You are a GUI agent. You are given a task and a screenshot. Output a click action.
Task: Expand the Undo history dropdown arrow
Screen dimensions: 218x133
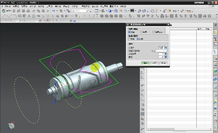57,11
